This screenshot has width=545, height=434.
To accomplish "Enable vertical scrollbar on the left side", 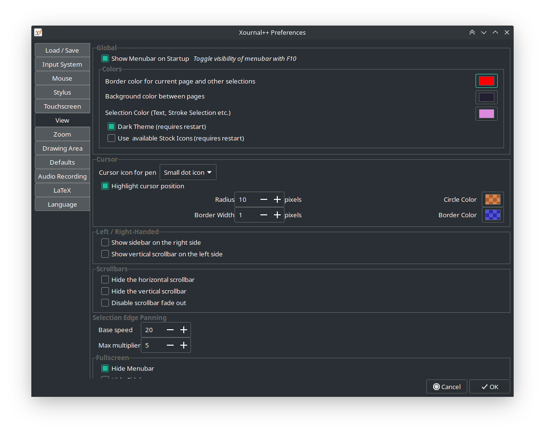I will coord(105,254).
